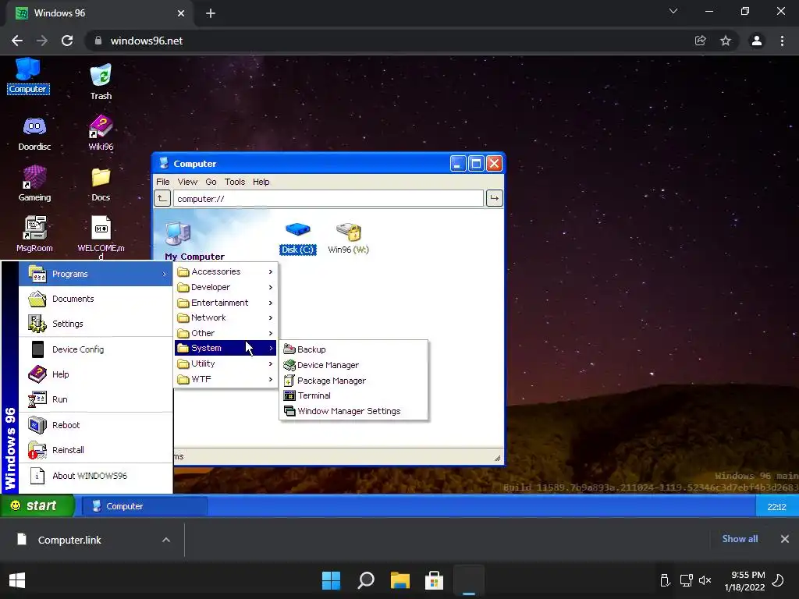Click the Computer taskbar button
The width and height of the screenshot is (799, 599).
pos(144,506)
